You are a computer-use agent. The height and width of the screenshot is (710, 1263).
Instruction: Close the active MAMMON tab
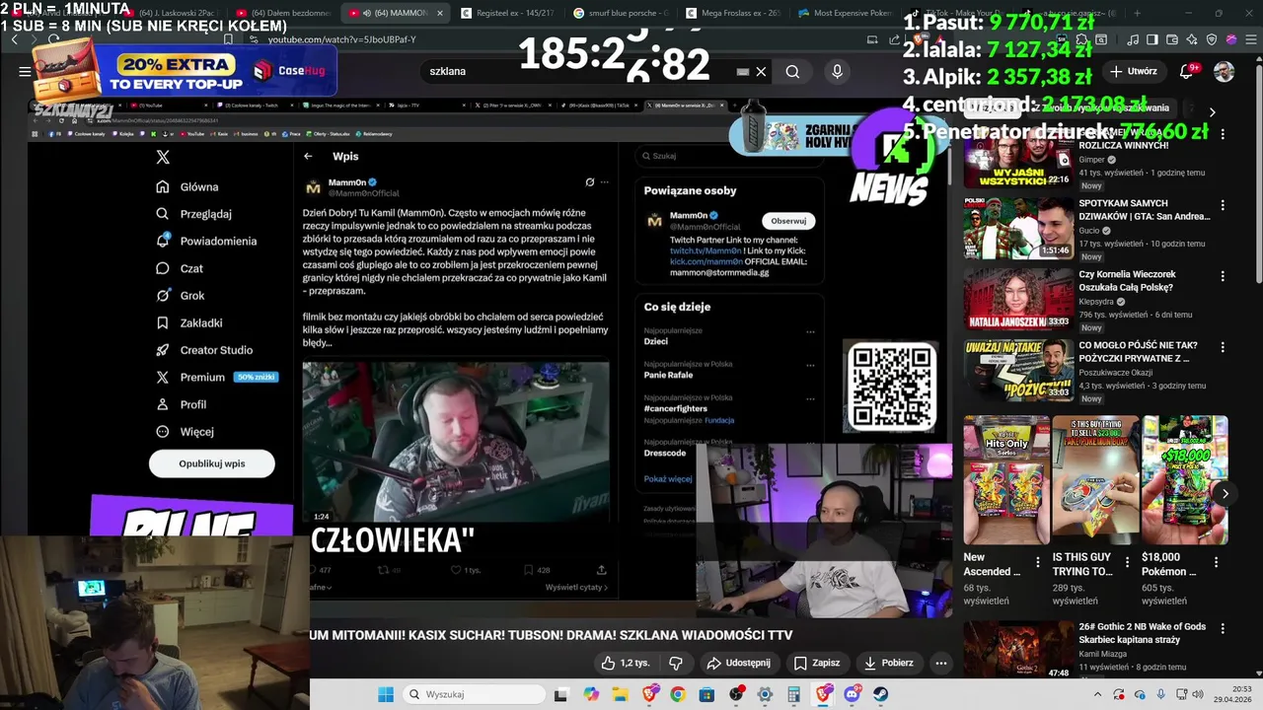(440, 13)
